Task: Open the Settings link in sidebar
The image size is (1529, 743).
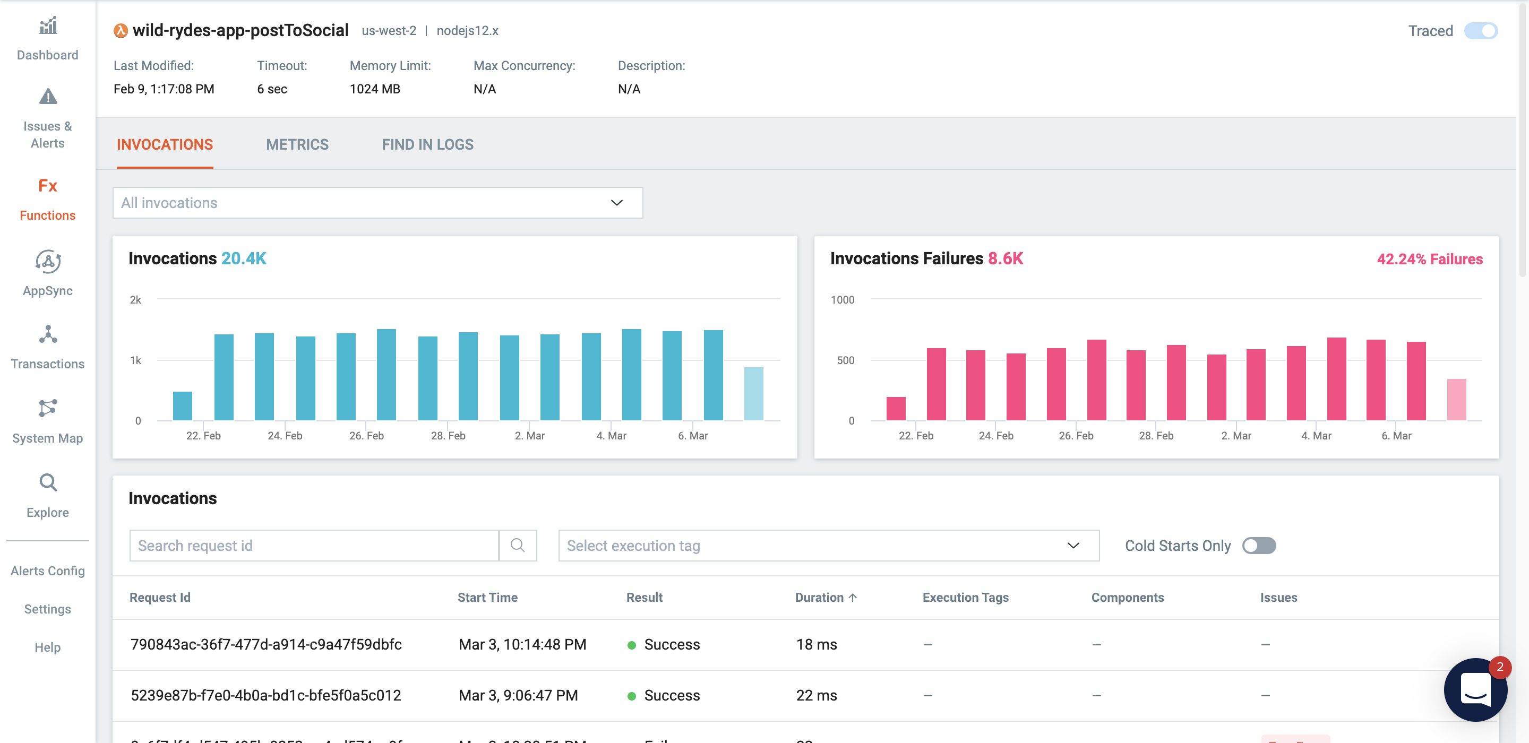Action: pyautogui.click(x=47, y=609)
